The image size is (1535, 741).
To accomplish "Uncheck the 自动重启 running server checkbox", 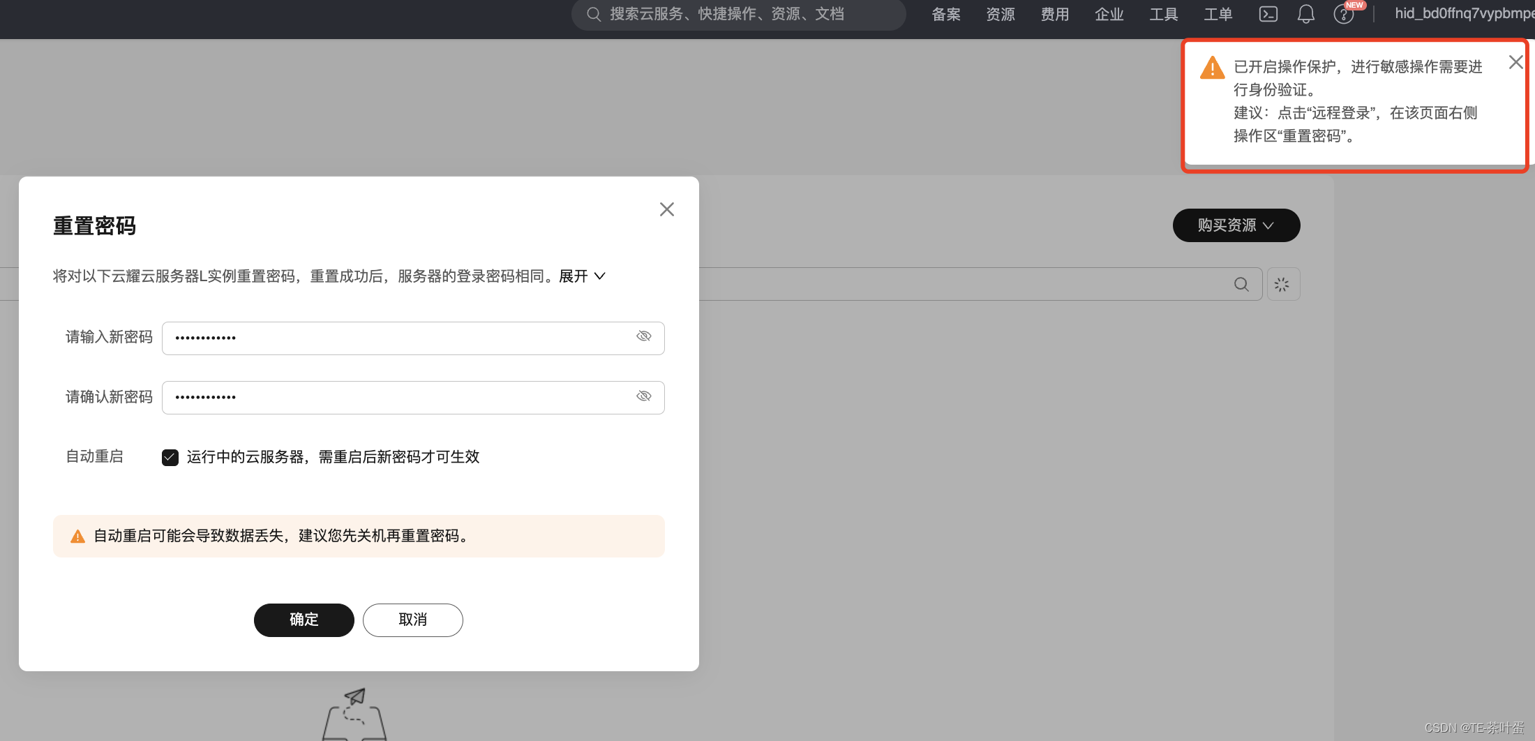I will click(x=170, y=457).
